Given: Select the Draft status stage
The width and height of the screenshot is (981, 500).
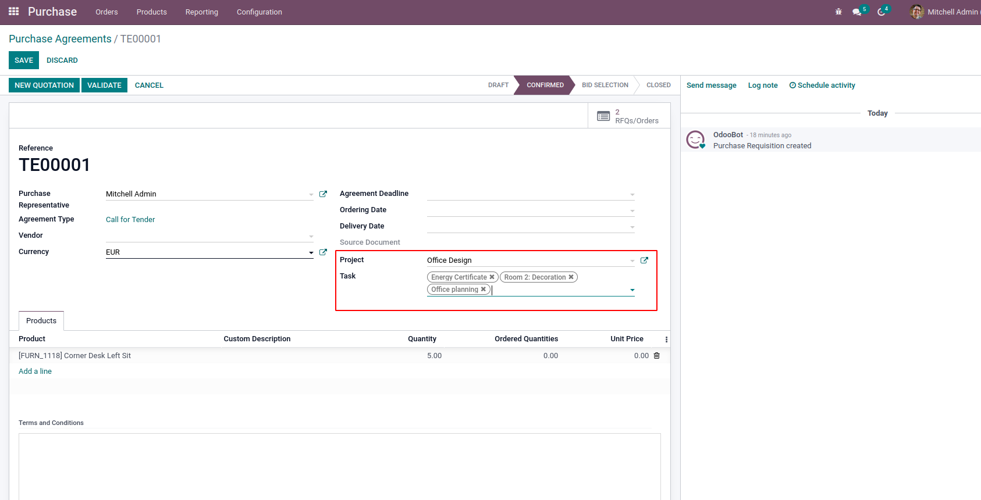Looking at the screenshot, I should tap(498, 85).
